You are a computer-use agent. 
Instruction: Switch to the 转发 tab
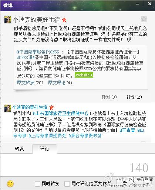(19, 148)
